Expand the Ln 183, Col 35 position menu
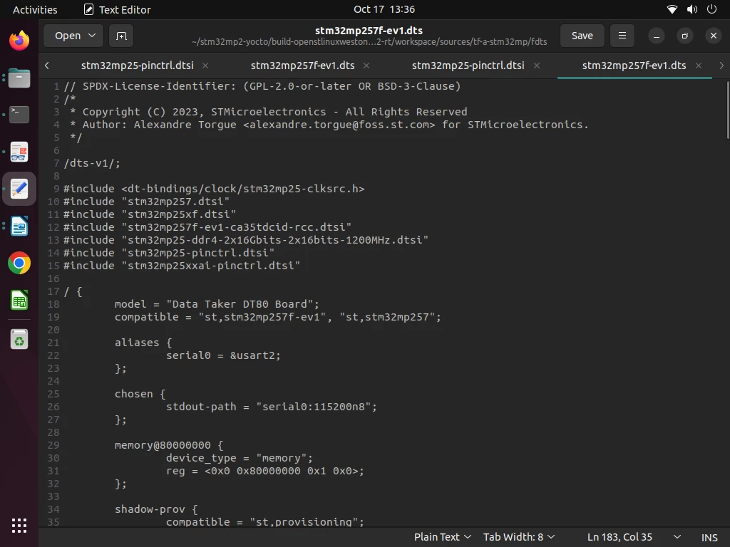Viewport: 730px width, 547px height. click(634, 537)
